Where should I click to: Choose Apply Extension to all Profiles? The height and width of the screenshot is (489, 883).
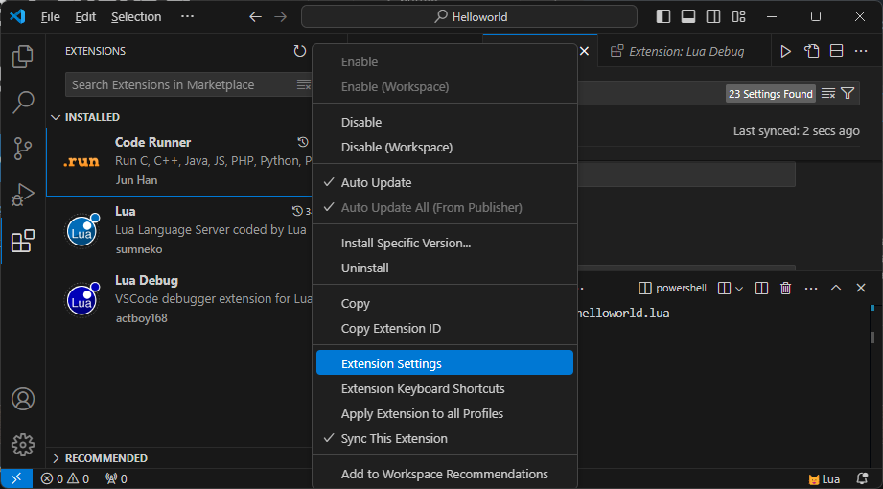(x=445, y=414)
